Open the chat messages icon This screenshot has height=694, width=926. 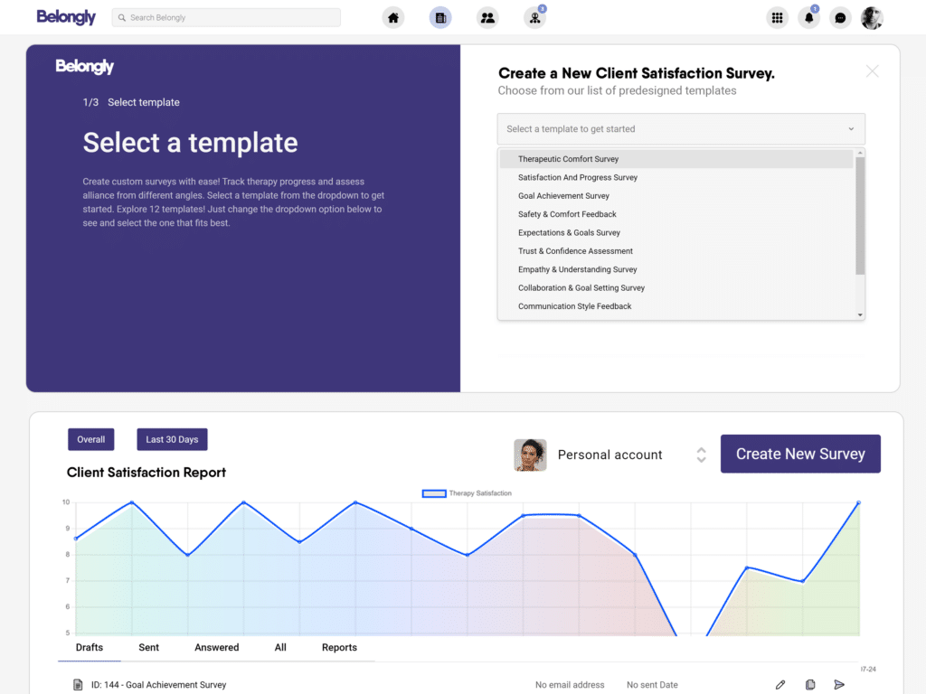point(840,18)
